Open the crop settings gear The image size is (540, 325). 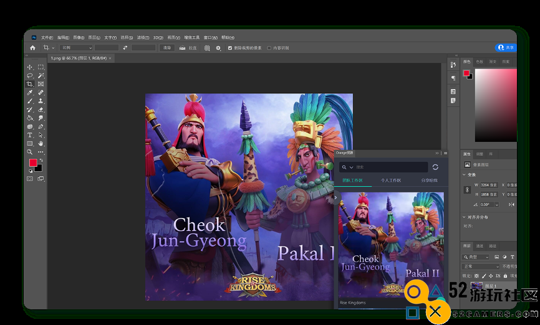218,48
